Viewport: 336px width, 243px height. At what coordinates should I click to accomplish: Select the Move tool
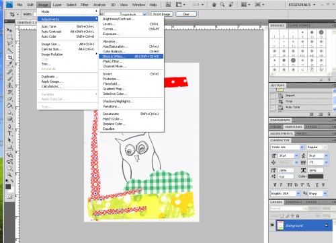pyautogui.click(x=9, y=30)
